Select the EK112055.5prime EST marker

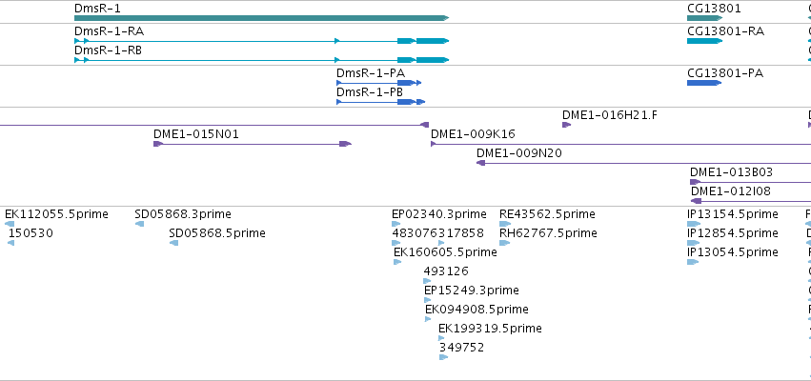[10, 224]
